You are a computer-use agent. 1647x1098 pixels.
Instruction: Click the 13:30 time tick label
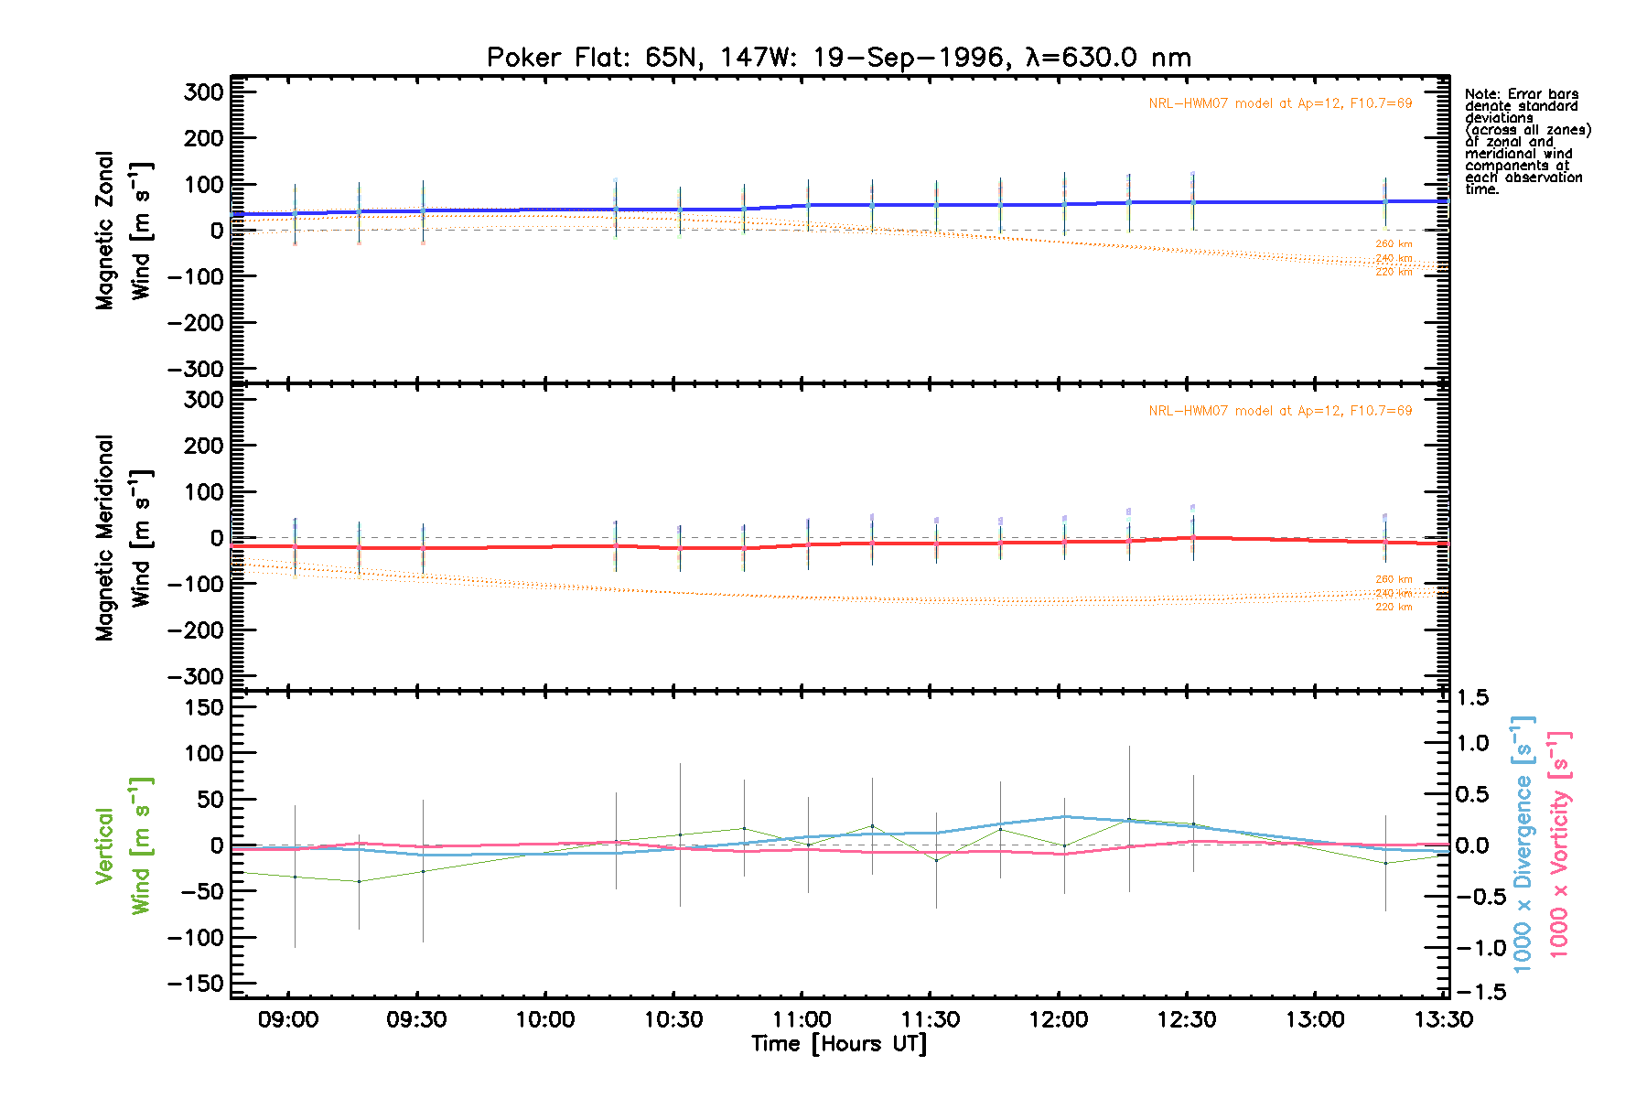coord(1444,1020)
